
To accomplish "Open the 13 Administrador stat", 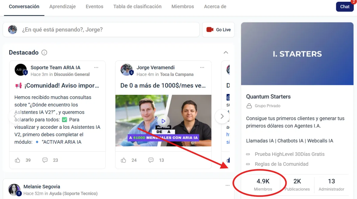I will (331, 185).
